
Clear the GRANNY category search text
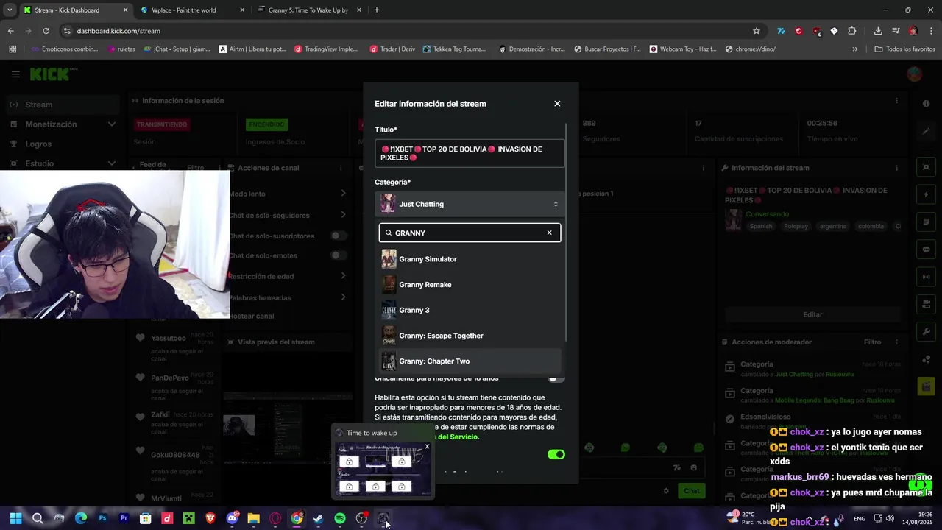coord(549,233)
